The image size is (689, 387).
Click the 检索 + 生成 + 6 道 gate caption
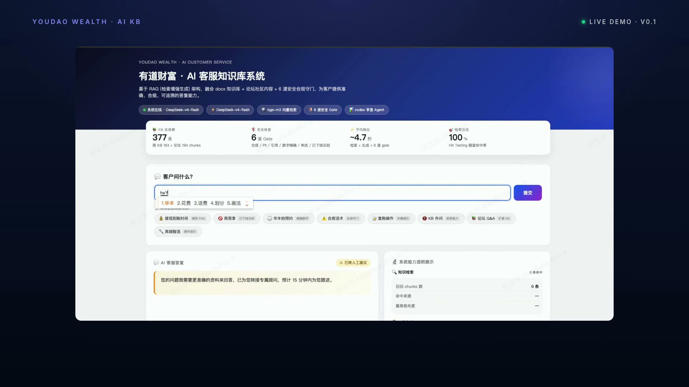click(x=370, y=145)
